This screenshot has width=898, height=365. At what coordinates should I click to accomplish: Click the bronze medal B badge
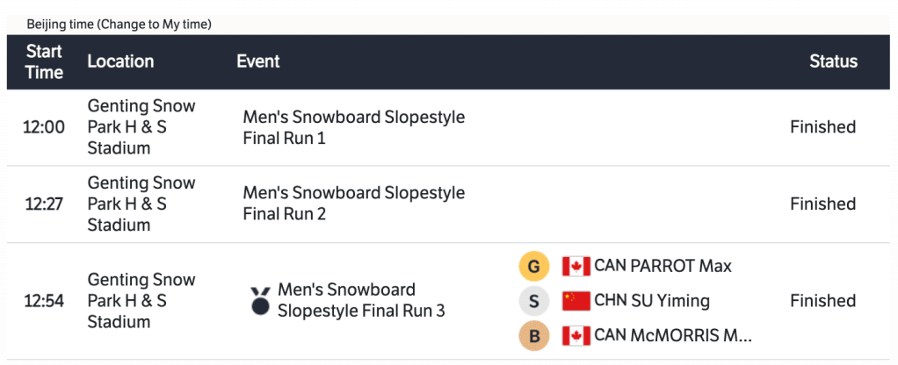click(x=533, y=335)
